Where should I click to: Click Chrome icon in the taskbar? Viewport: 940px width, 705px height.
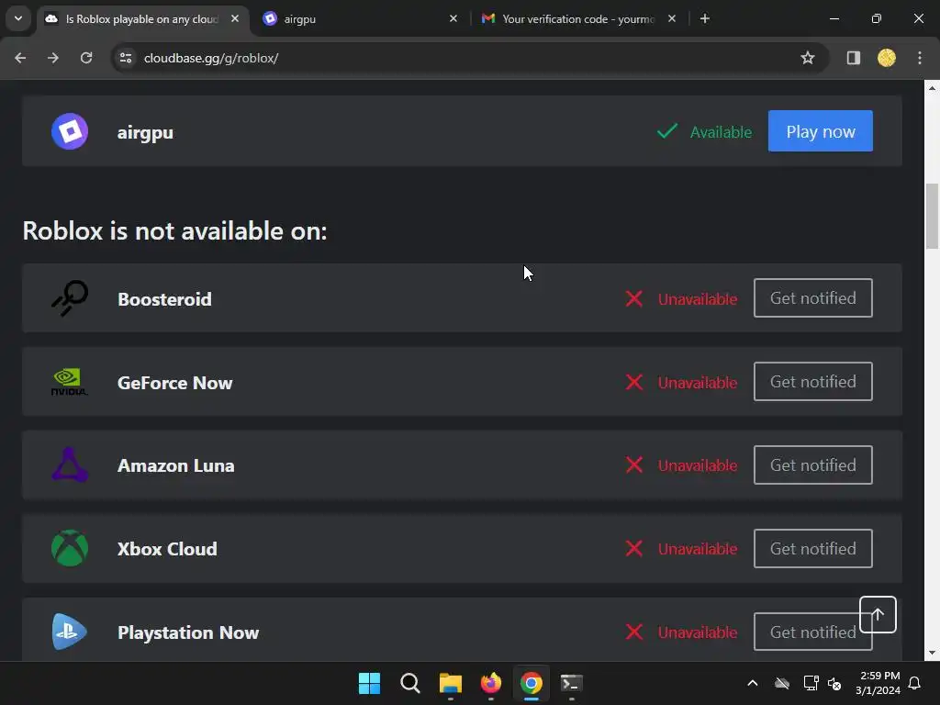click(x=532, y=683)
